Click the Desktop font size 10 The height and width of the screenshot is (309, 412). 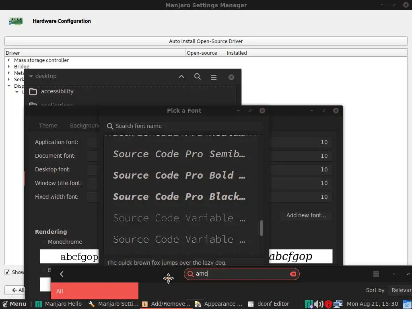point(324,169)
